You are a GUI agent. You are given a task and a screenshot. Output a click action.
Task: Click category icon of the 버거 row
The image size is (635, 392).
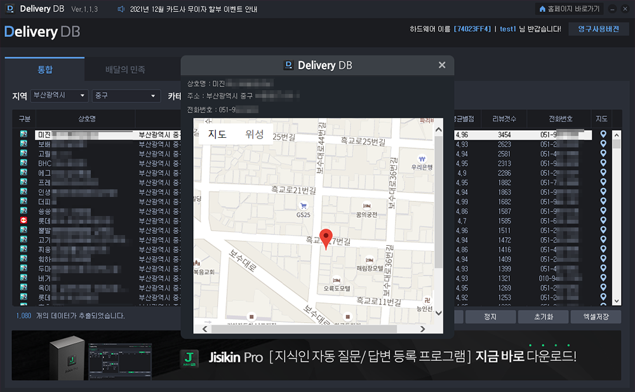tap(24, 278)
